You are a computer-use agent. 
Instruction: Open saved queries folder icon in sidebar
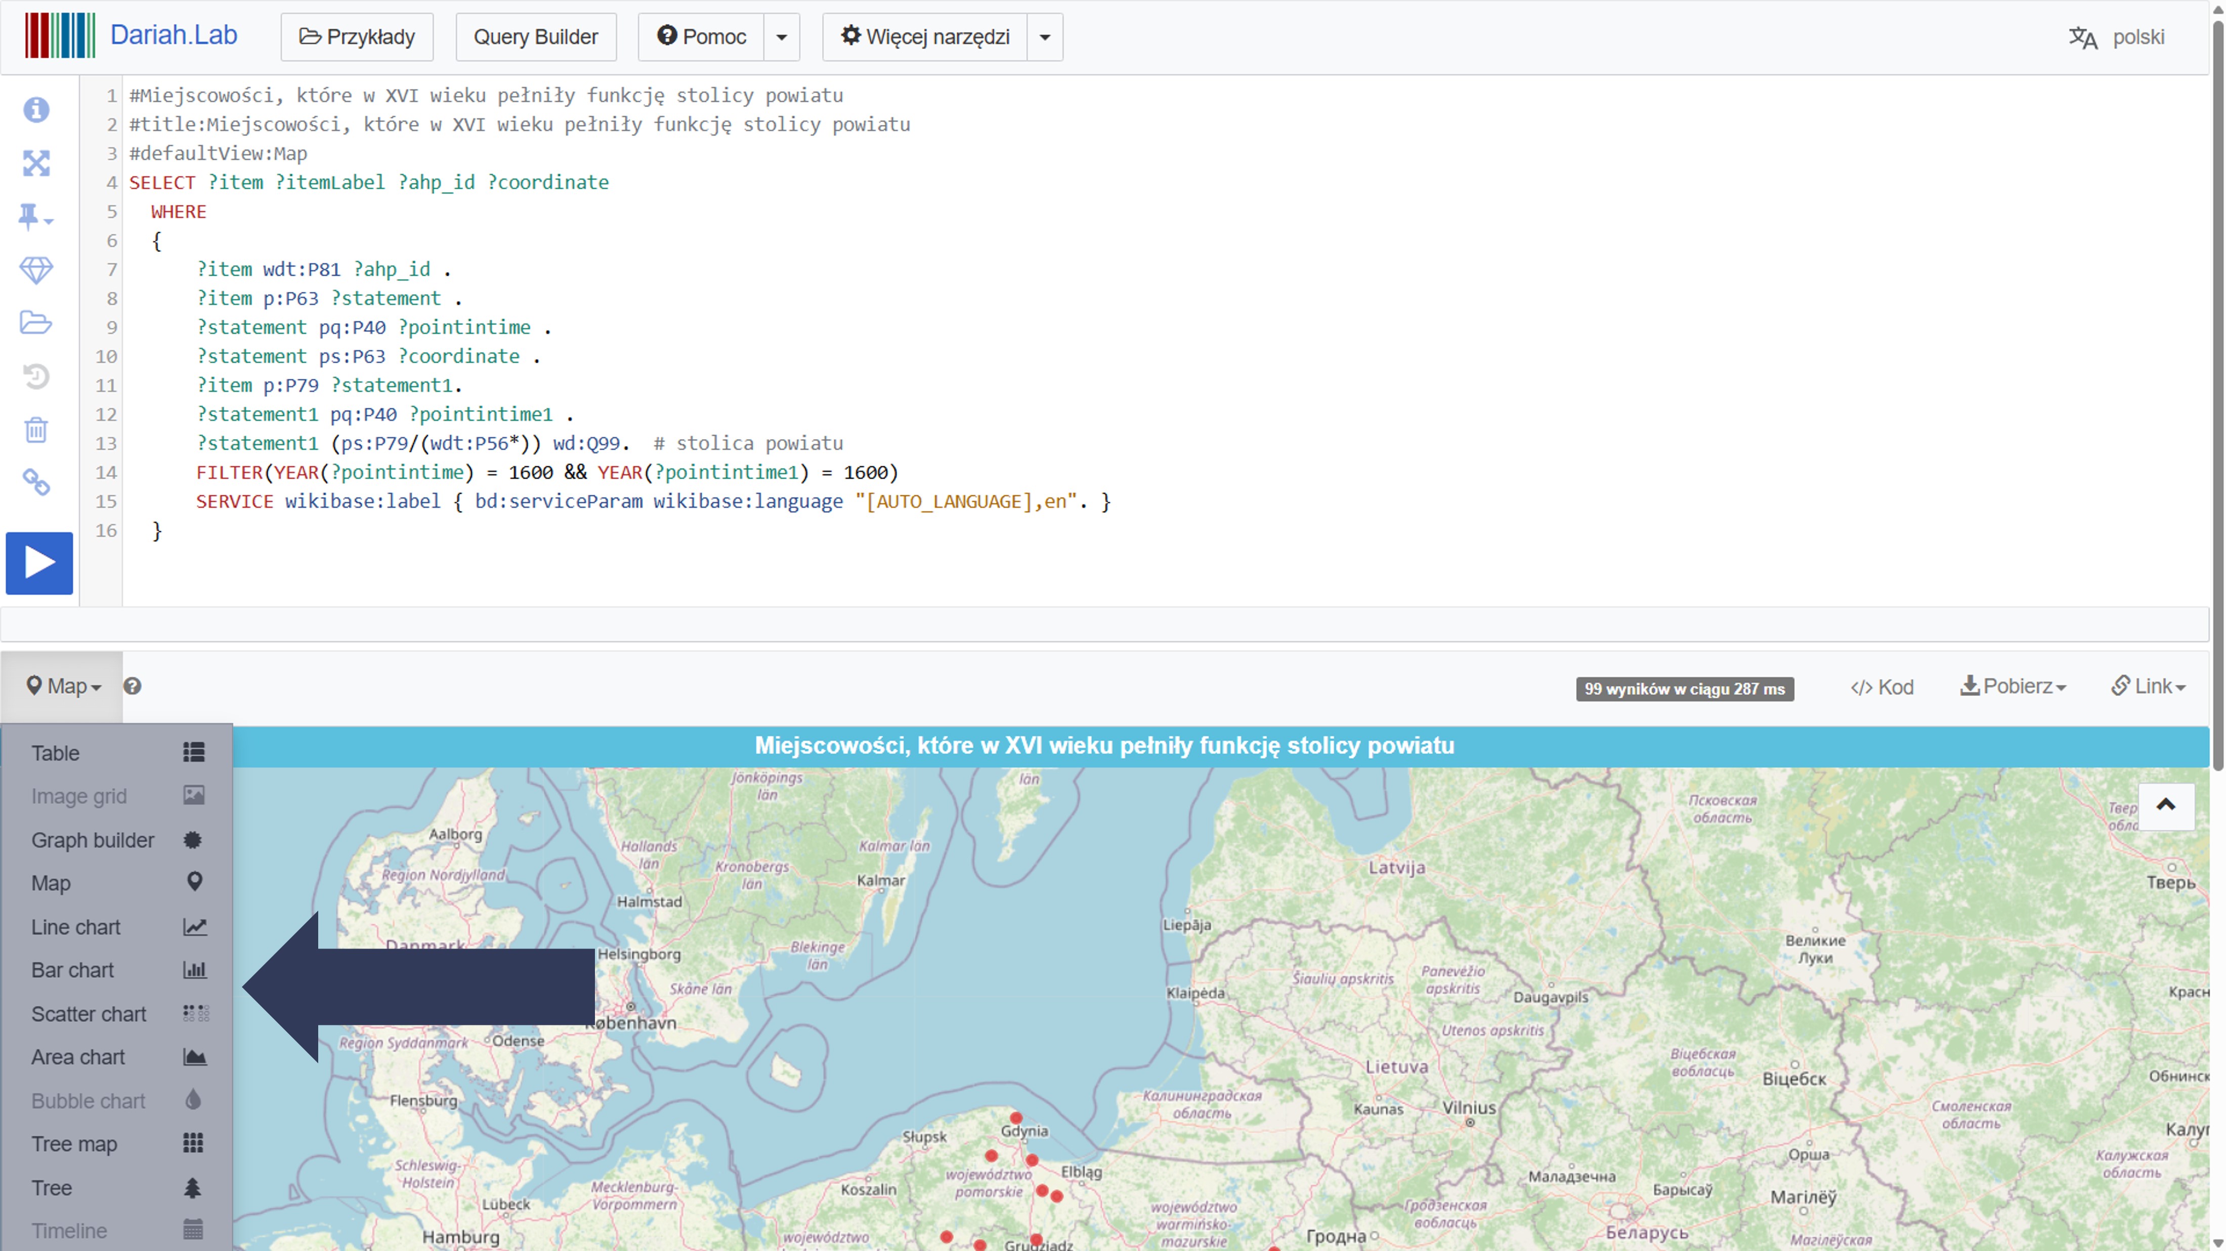tap(36, 323)
